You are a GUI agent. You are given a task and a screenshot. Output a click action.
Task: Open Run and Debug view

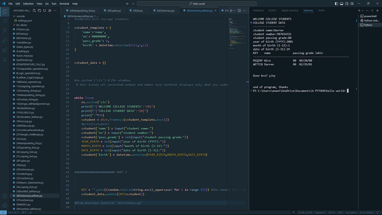click(x=5, y=41)
